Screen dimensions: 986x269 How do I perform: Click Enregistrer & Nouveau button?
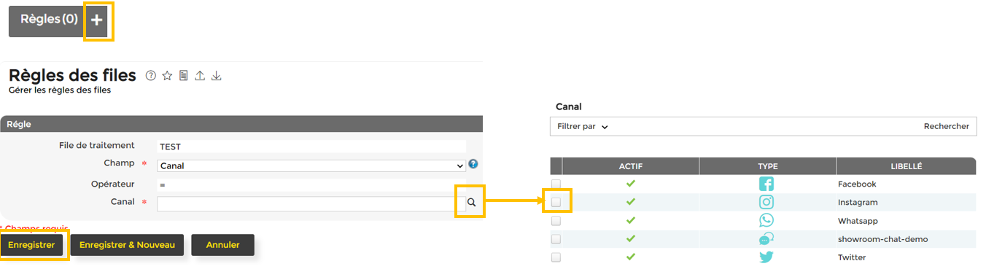click(x=127, y=245)
